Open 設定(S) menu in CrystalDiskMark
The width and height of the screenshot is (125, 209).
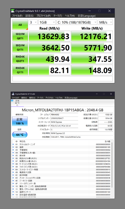pyautogui.click(x=29, y=16)
